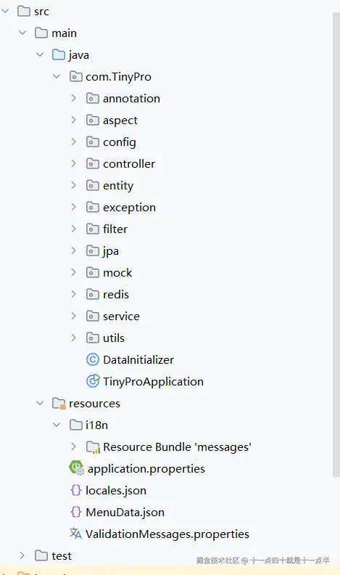Click the blue java source folder icon
Viewport: 340px width, 575px height.
(59, 55)
